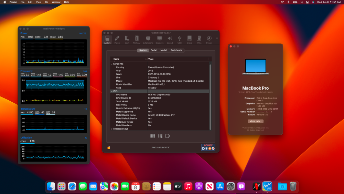
Task: Click More Info in About This Mac
Action: coord(256,121)
